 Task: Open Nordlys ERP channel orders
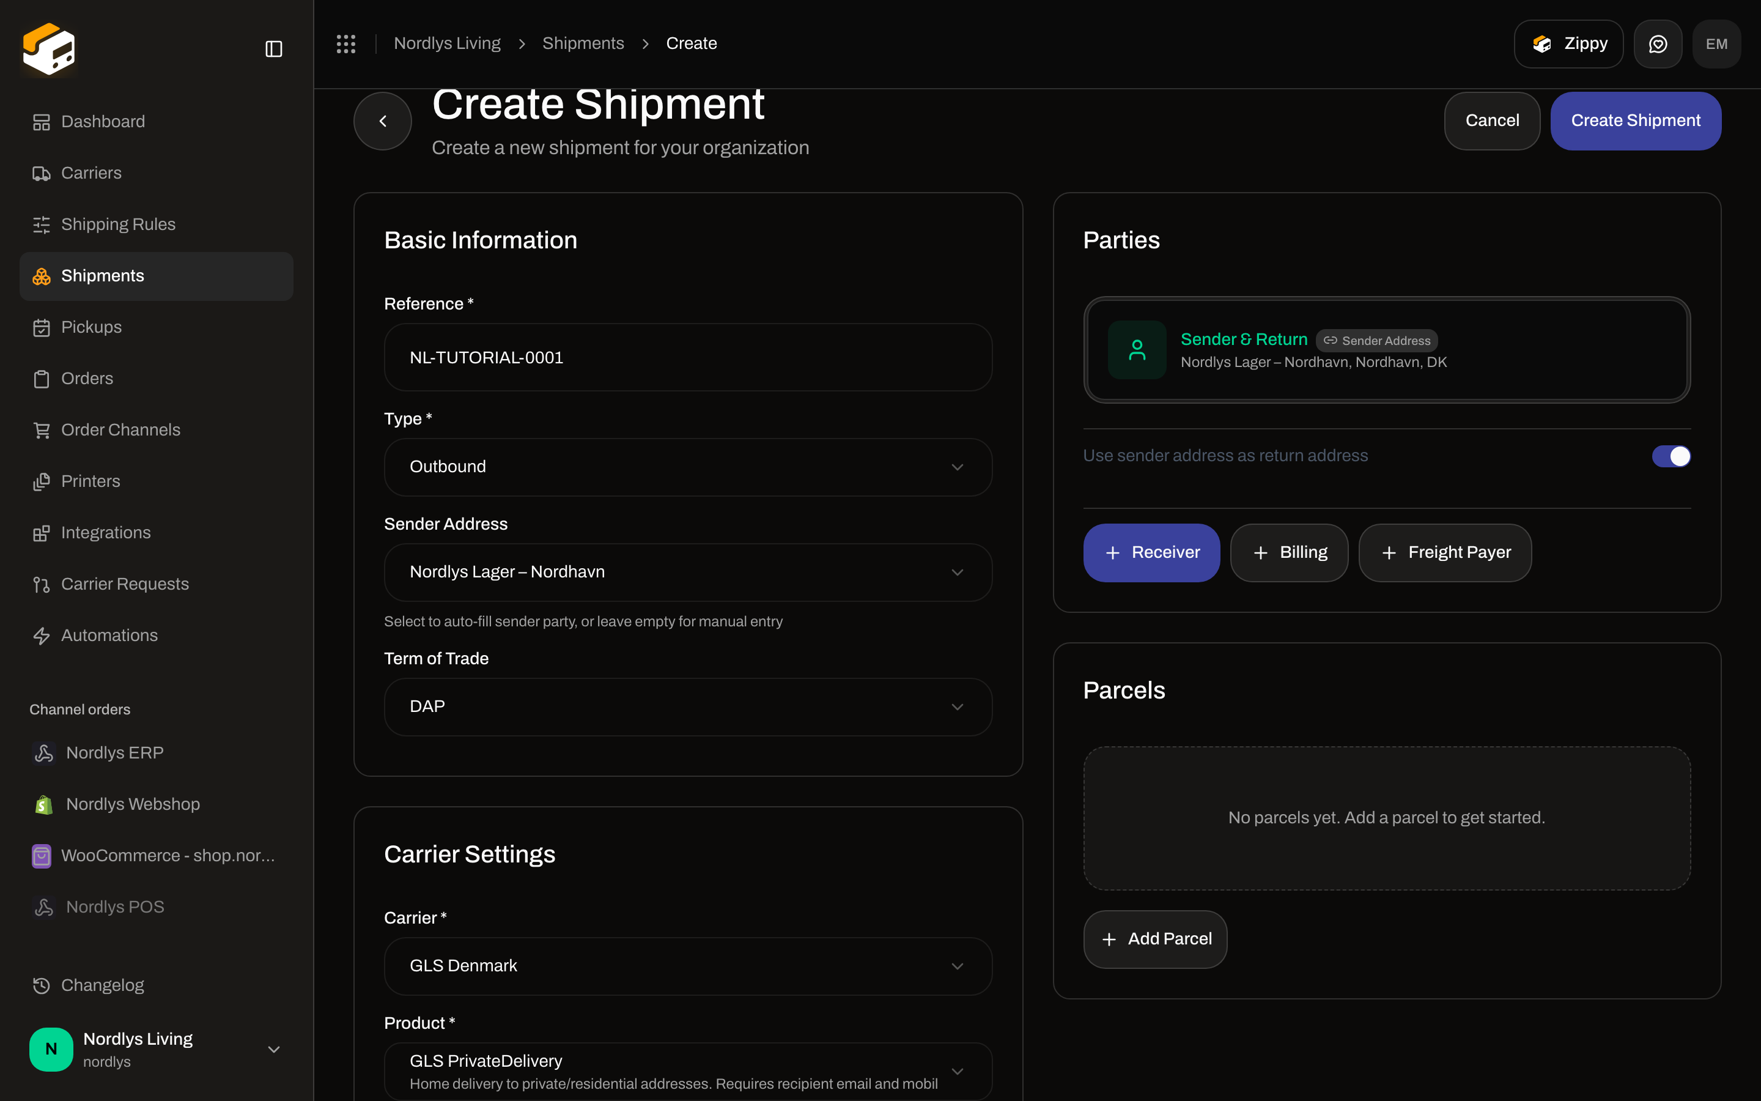[157, 753]
